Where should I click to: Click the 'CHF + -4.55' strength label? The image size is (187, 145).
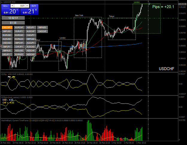pos(8,103)
